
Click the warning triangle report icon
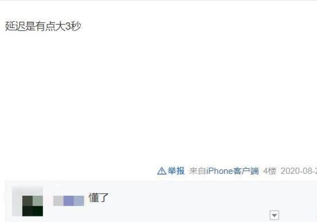162,171
